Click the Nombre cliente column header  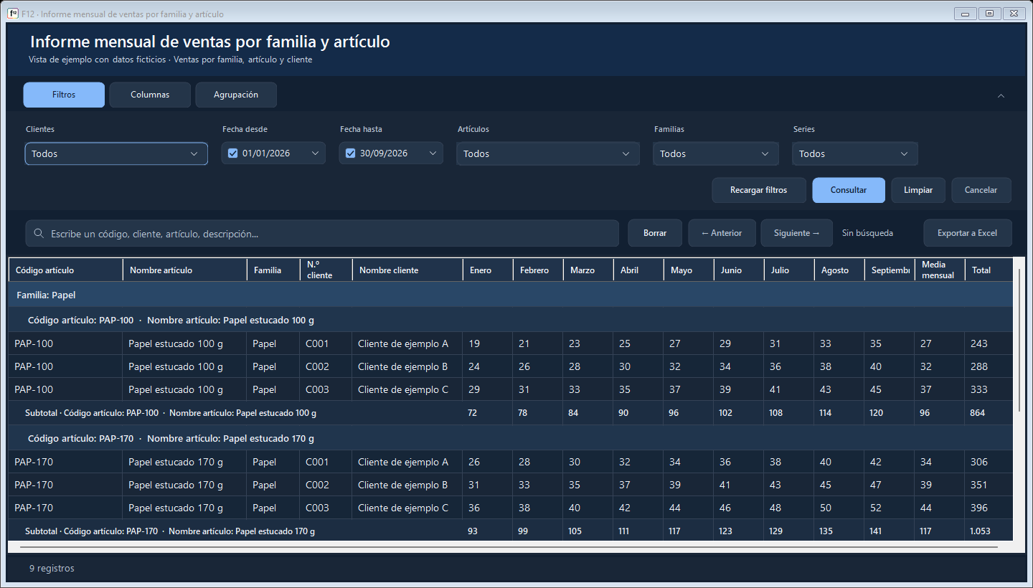tap(407, 270)
